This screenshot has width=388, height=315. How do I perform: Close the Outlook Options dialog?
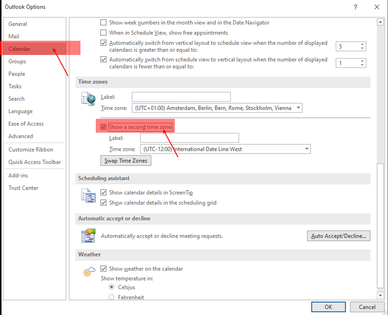pyautogui.click(x=377, y=7)
